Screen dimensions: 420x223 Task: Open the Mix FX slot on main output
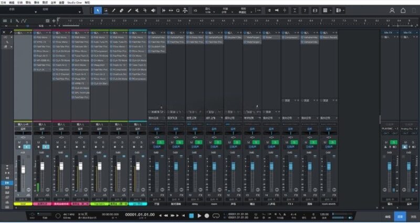coord(390,33)
